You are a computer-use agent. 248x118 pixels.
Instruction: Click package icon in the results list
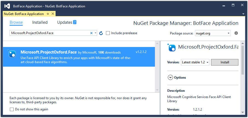click(12, 54)
